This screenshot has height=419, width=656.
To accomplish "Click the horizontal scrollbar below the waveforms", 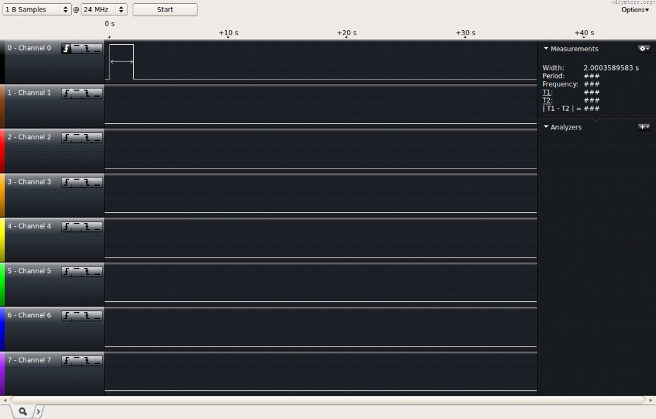I will (327, 400).
